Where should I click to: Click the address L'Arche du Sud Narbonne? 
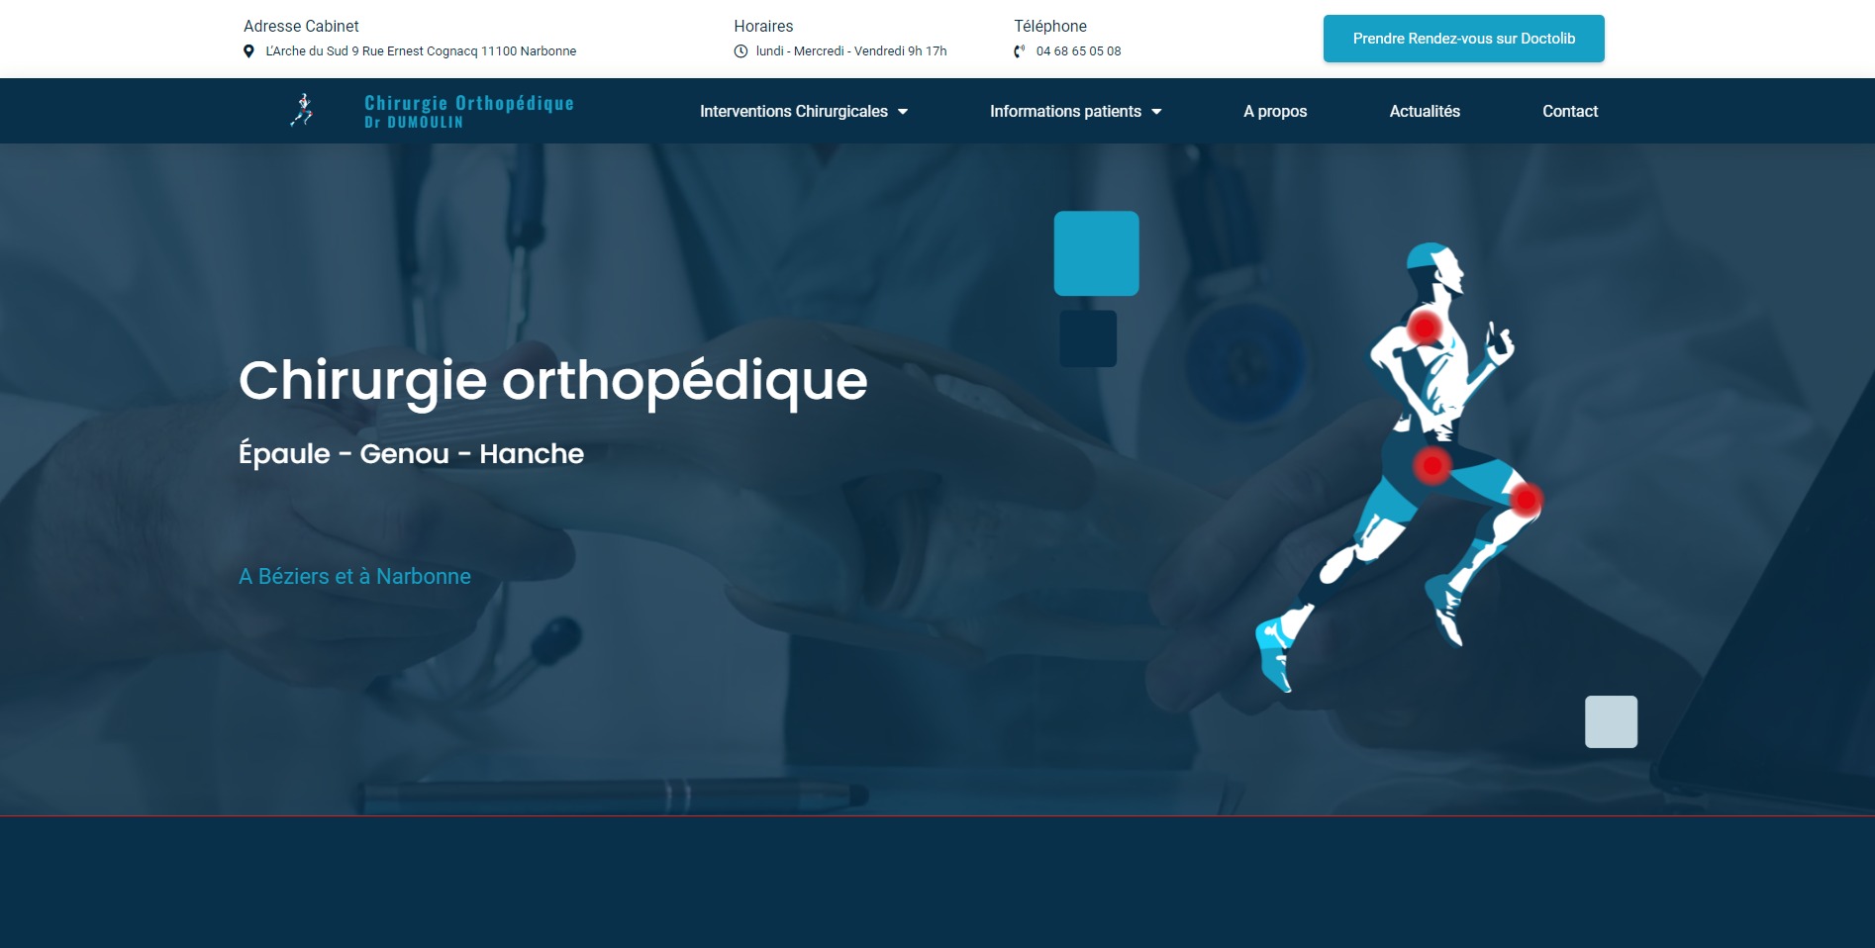421,51
